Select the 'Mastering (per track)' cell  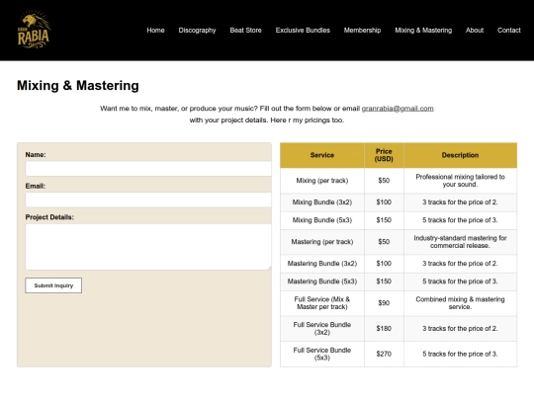pyautogui.click(x=322, y=242)
